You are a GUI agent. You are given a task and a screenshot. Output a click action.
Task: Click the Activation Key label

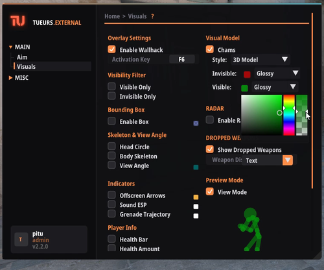point(131,60)
